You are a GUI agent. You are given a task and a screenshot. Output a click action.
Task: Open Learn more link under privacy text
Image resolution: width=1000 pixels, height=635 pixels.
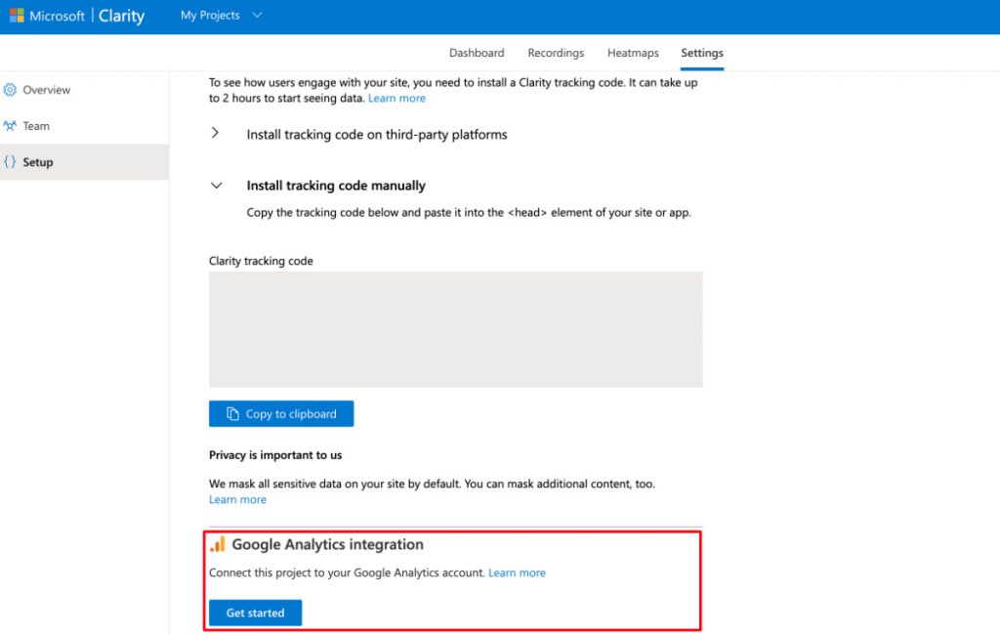pos(238,500)
